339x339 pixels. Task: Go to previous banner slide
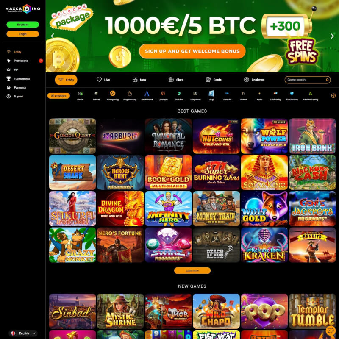52,36
